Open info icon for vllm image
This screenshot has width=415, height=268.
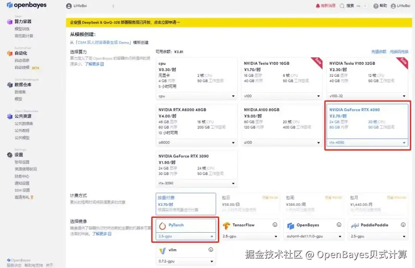[211, 250]
